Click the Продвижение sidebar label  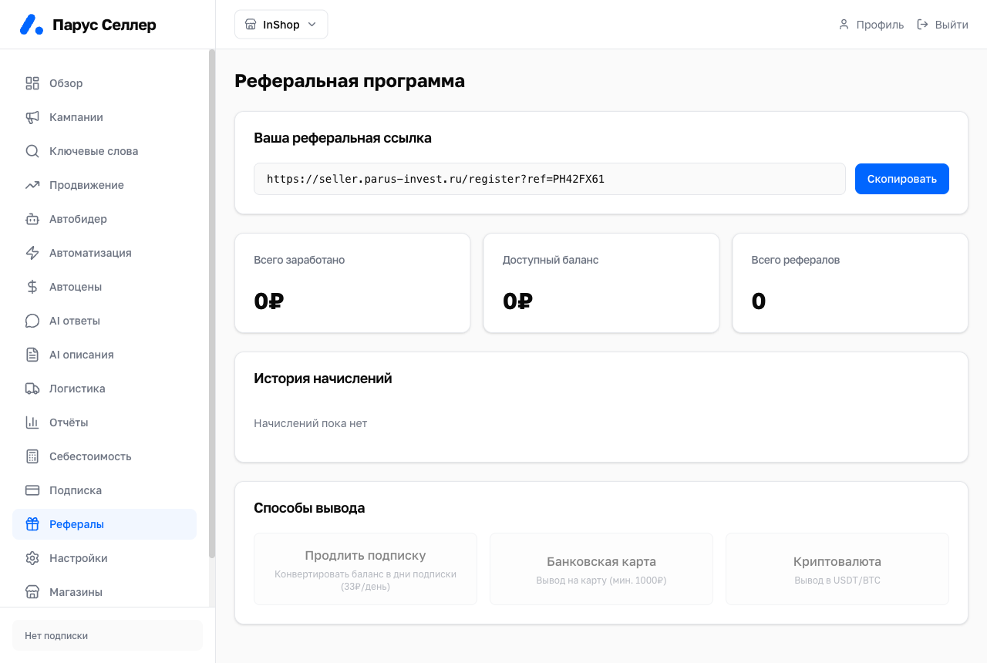click(86, 185)
